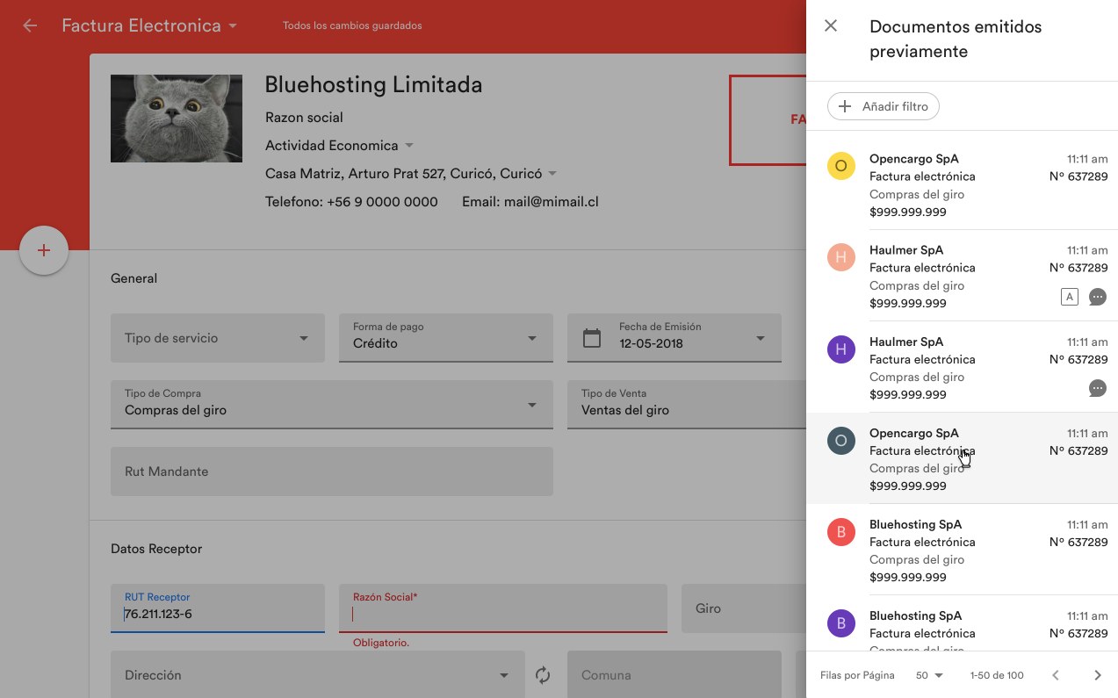1118x698 pixels.
Task: Click the refresh icon beside Dirección
Action: click(543, 675)
